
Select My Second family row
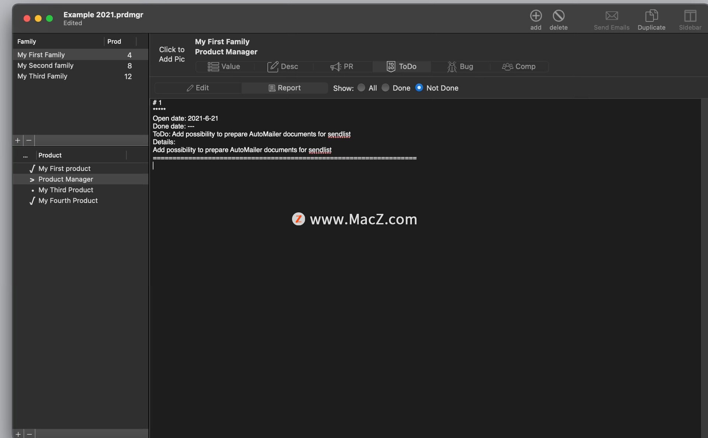80,66
